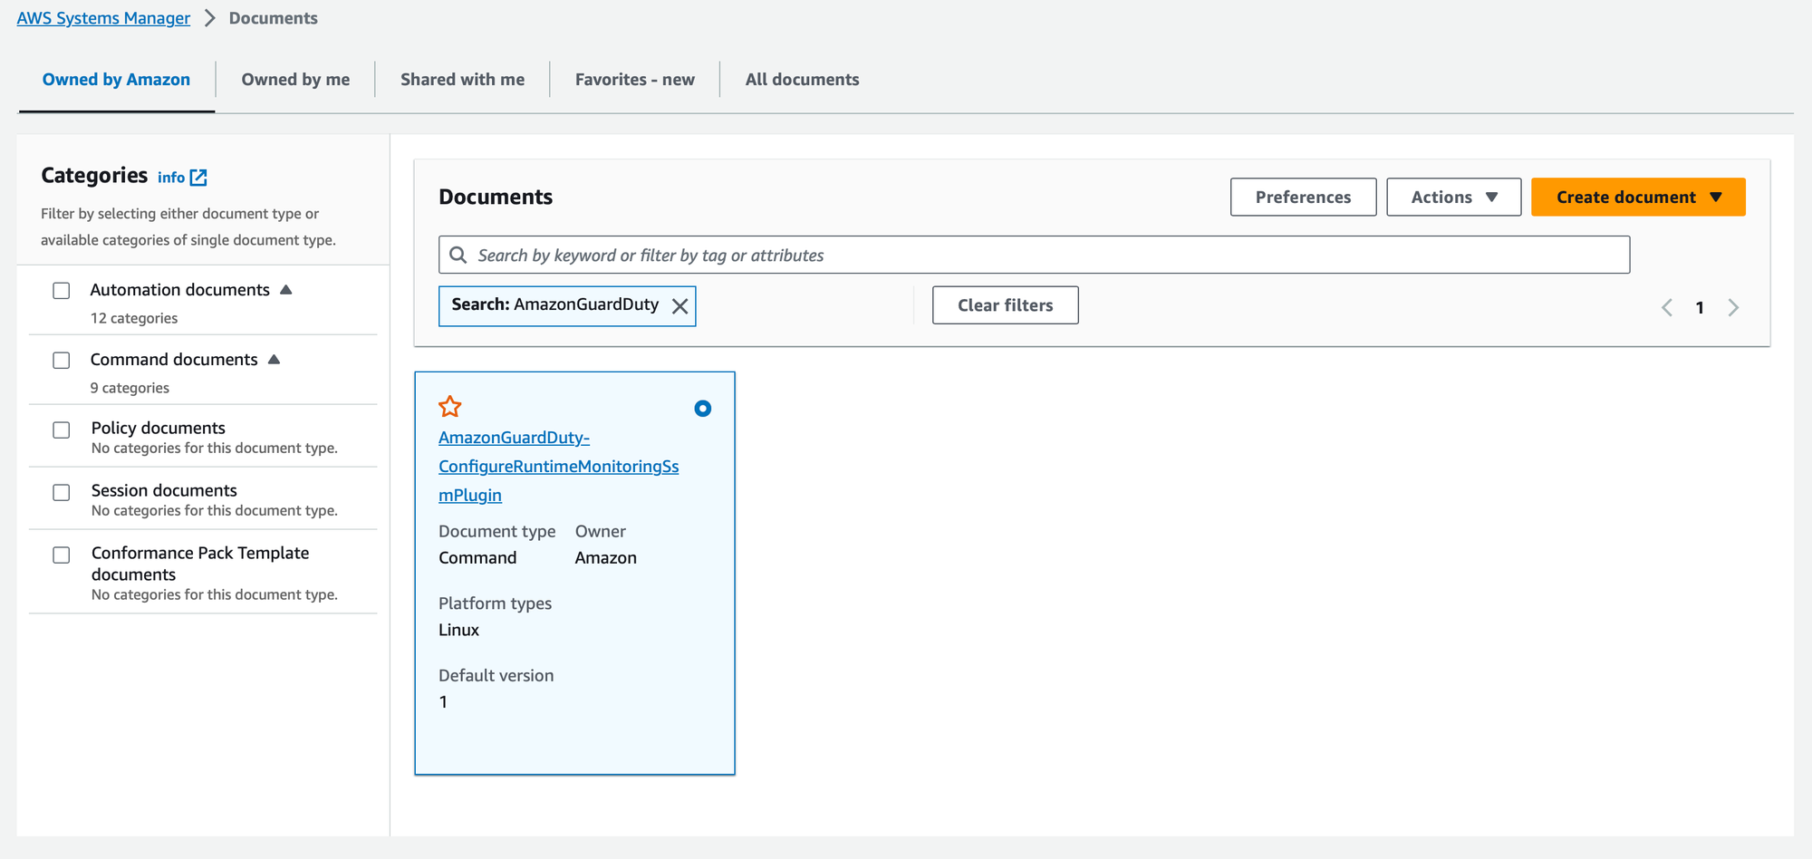The width and height of the screenshot is (1812, 859).
Task: Check the Command documents checkbox
Action: pyautogui.click(x=62, y=361)
